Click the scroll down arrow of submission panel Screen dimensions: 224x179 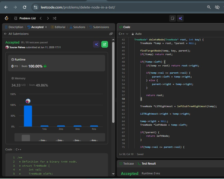113,174
